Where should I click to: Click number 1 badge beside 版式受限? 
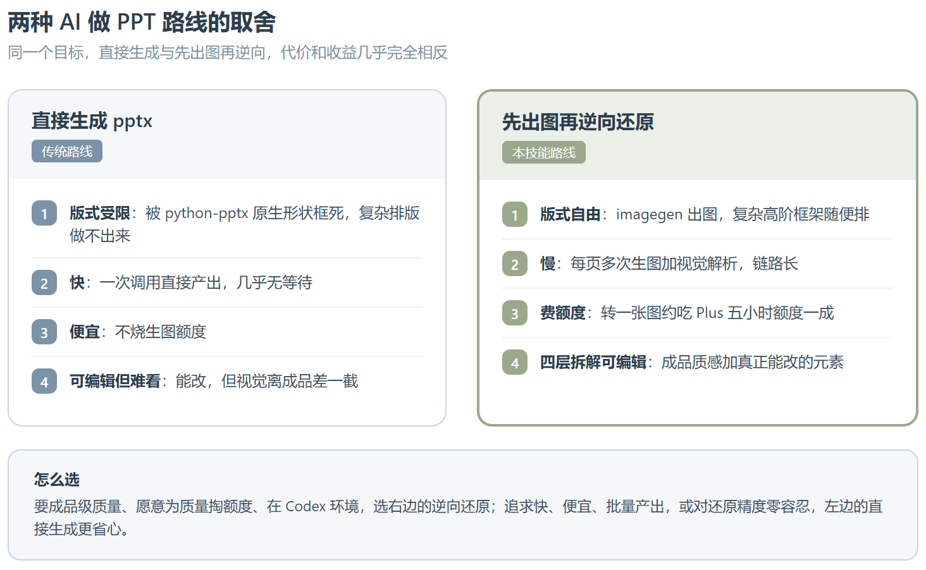[x=44, y=214]
